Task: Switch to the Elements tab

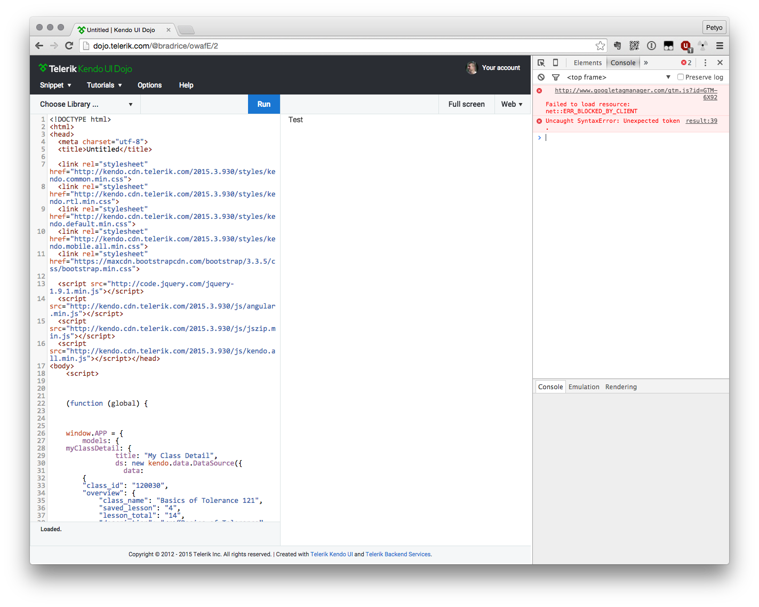Action: click(x=587, y=62)
